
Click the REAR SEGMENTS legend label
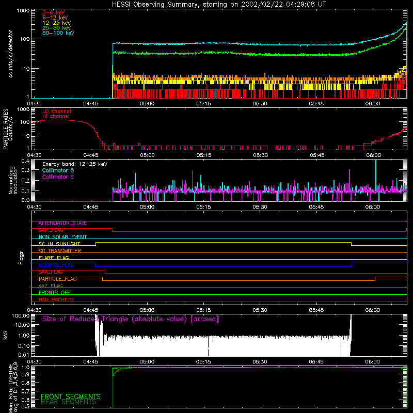pyautogui.click(x=69, y=402)
